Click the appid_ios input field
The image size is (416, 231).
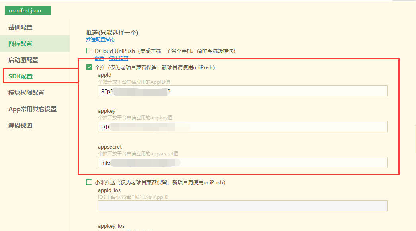click(242, 206)
